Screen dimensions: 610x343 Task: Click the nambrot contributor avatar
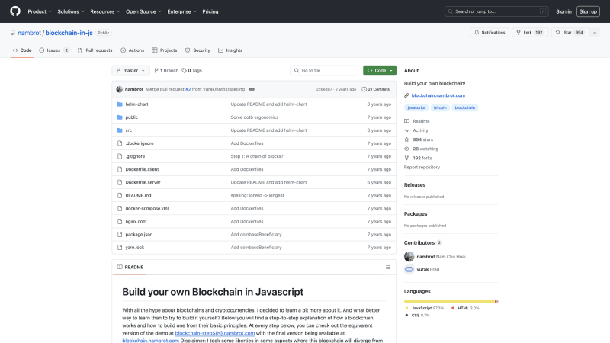pyautogui.click(x=409, y=256)
